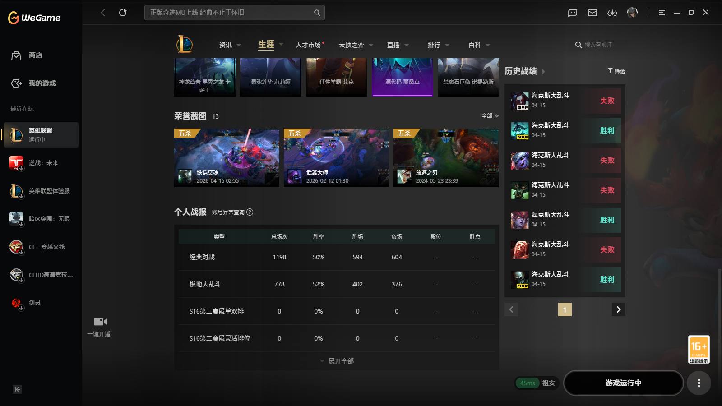Open the 筛选 filter for match history
This screenshot has height=406, width=722.
(616, 71)
